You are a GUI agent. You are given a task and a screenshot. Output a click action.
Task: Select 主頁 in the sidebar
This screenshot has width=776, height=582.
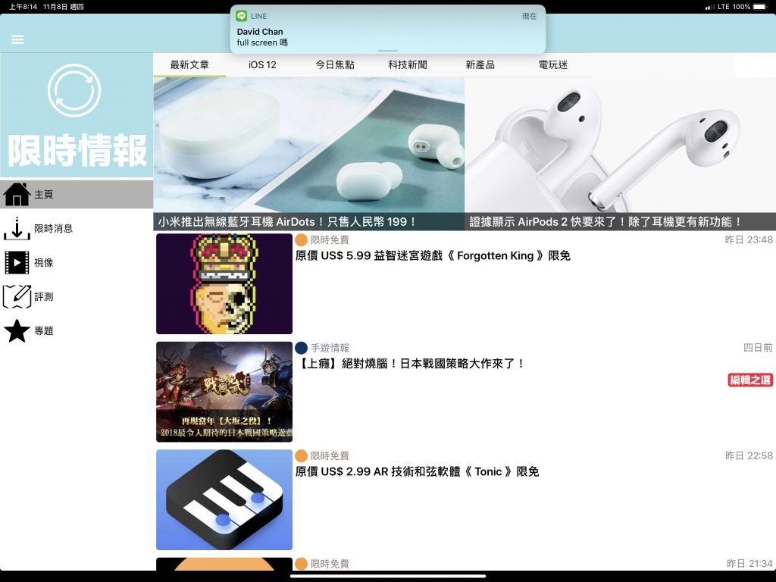click(x=77, y=194)
